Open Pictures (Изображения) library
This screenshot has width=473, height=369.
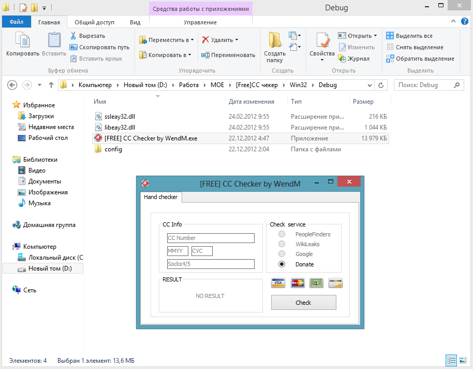(x=48, y=192)
